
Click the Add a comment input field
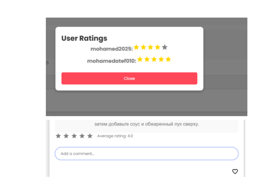point(147,154)
